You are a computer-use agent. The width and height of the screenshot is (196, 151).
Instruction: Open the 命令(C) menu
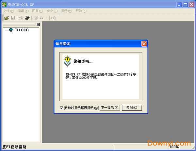point(52,11)
